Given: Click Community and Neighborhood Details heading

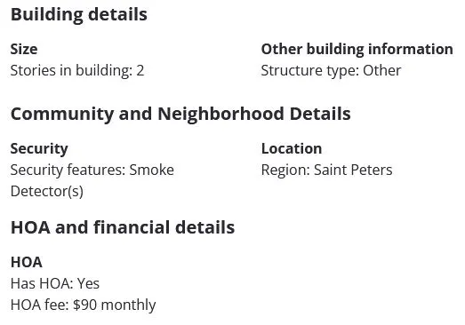Looking at the screenshot, I should [x=180, y=114].
